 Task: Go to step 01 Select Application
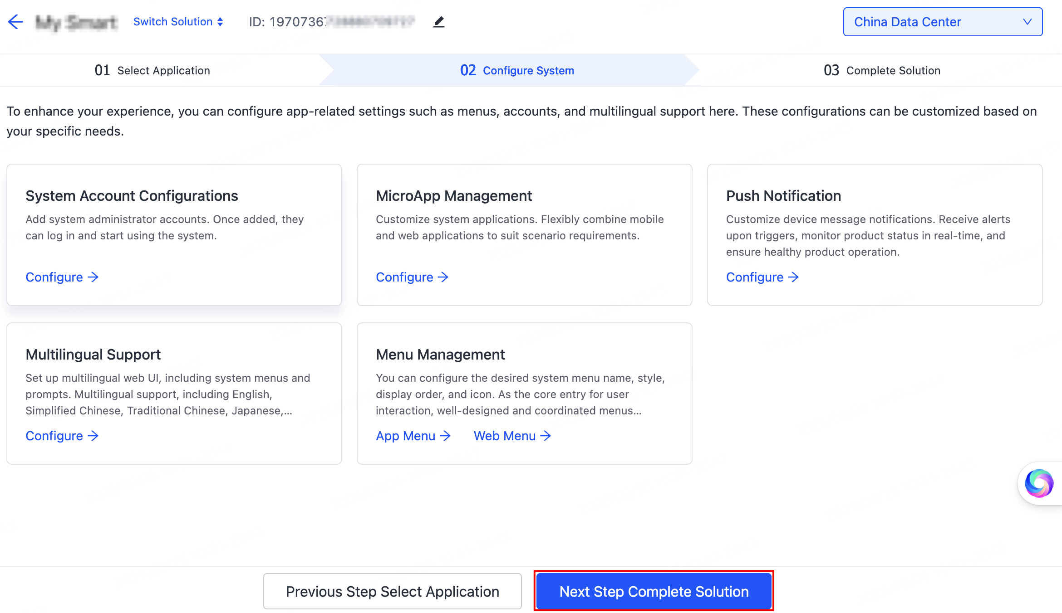click(152, 70)
